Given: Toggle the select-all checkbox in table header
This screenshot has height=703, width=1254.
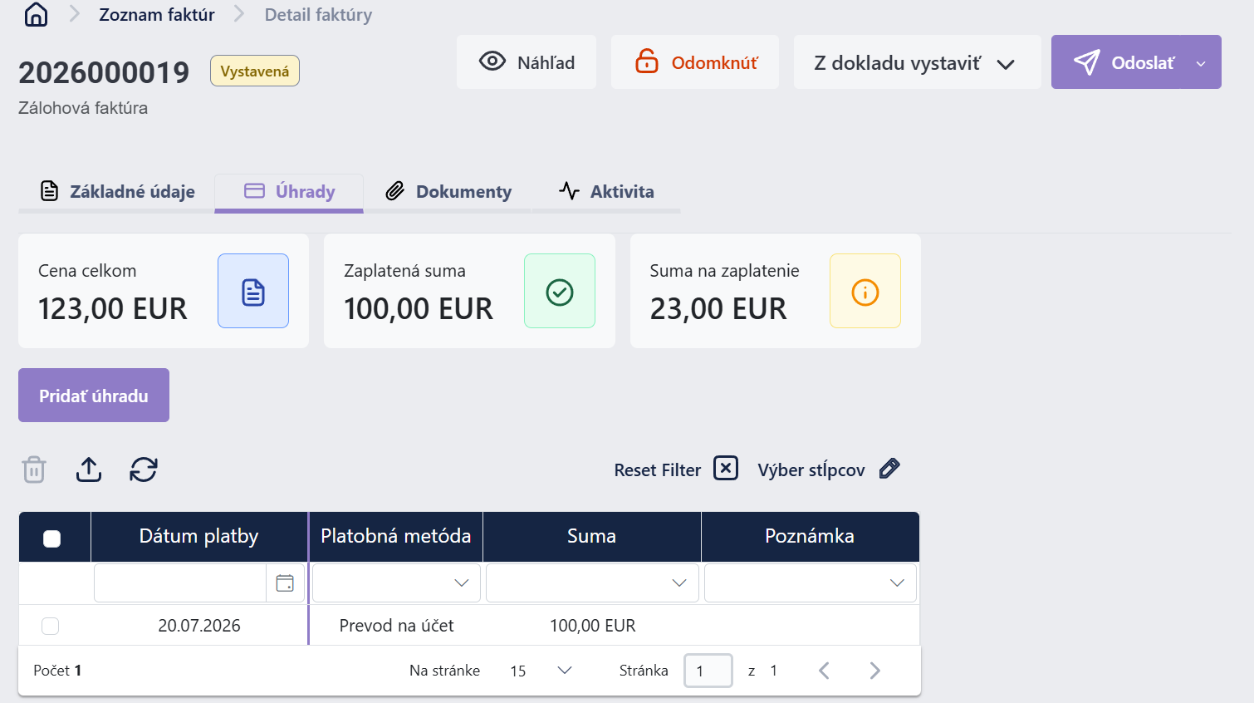Looking at the screenshot, I should tap(51, 538).
